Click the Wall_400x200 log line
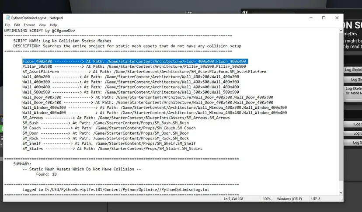Screen dimensions: 362x212 tap(130, 76)
